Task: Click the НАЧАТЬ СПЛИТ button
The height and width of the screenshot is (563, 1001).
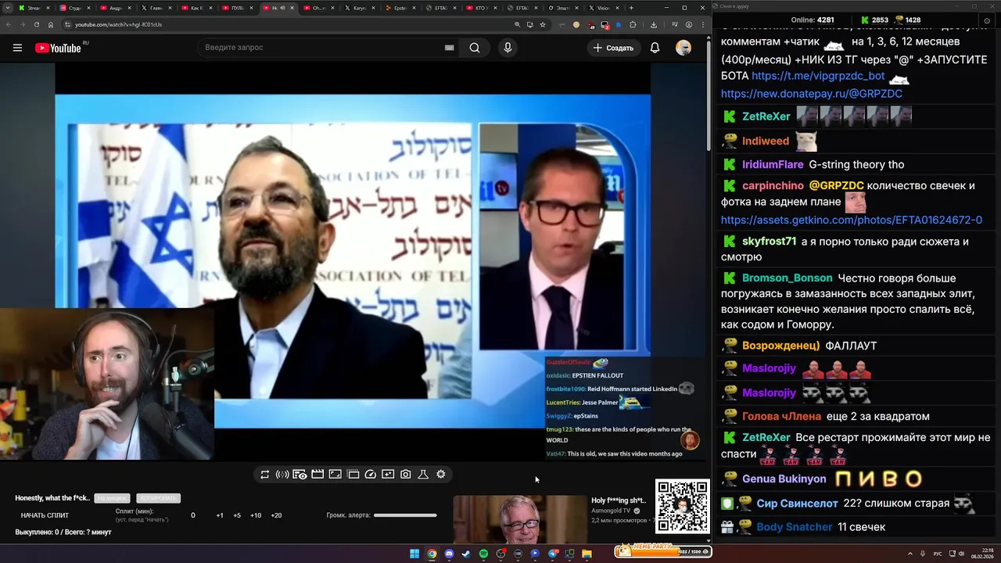Action: point(45,515)
